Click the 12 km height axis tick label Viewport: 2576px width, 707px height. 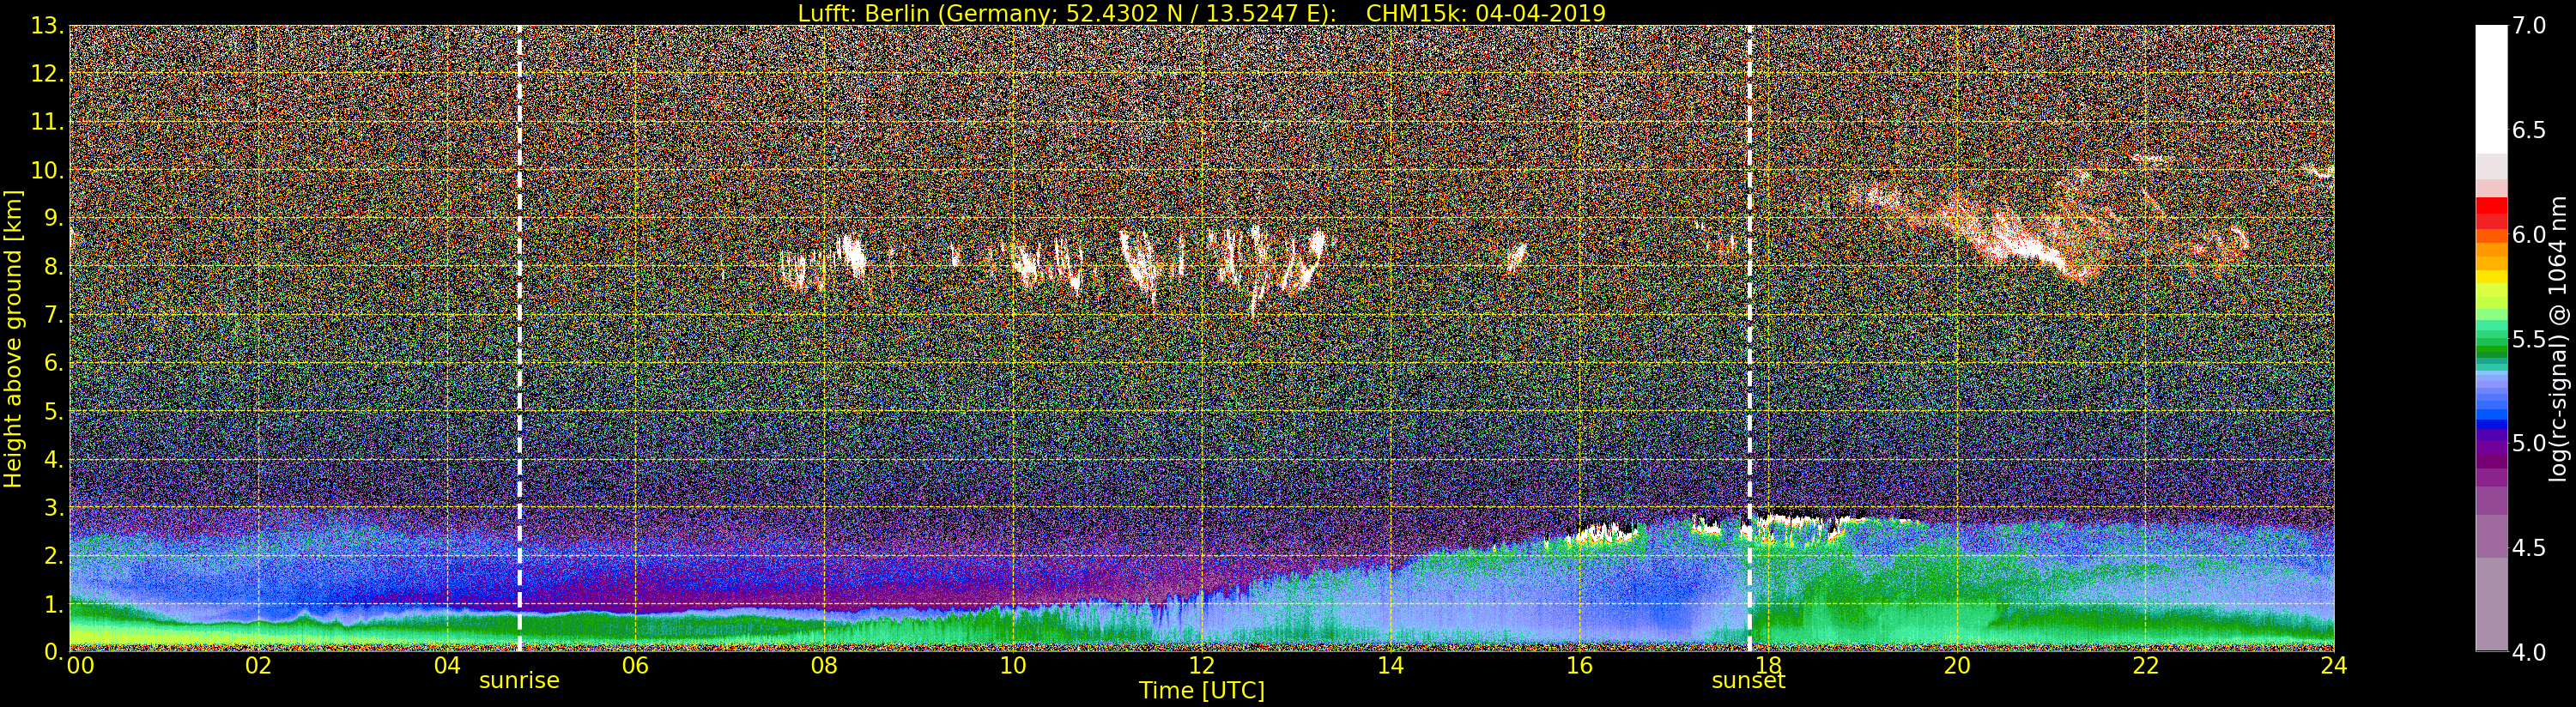pos(47,74)
